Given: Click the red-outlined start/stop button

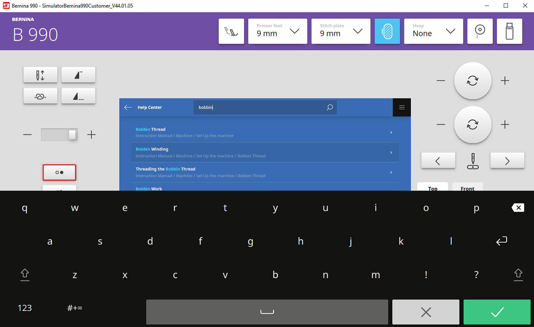Looking at the screenshot, I should 59,172.
